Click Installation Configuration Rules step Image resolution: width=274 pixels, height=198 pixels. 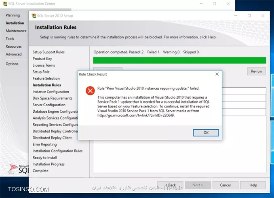click(x=57, y=151)
